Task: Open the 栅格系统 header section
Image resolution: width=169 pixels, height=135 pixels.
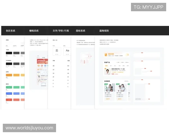Action: tap(34, 31)
